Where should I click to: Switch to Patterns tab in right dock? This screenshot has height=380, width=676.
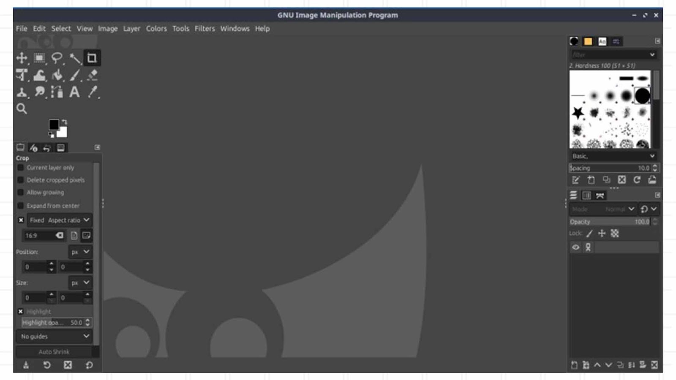[588, 41]
